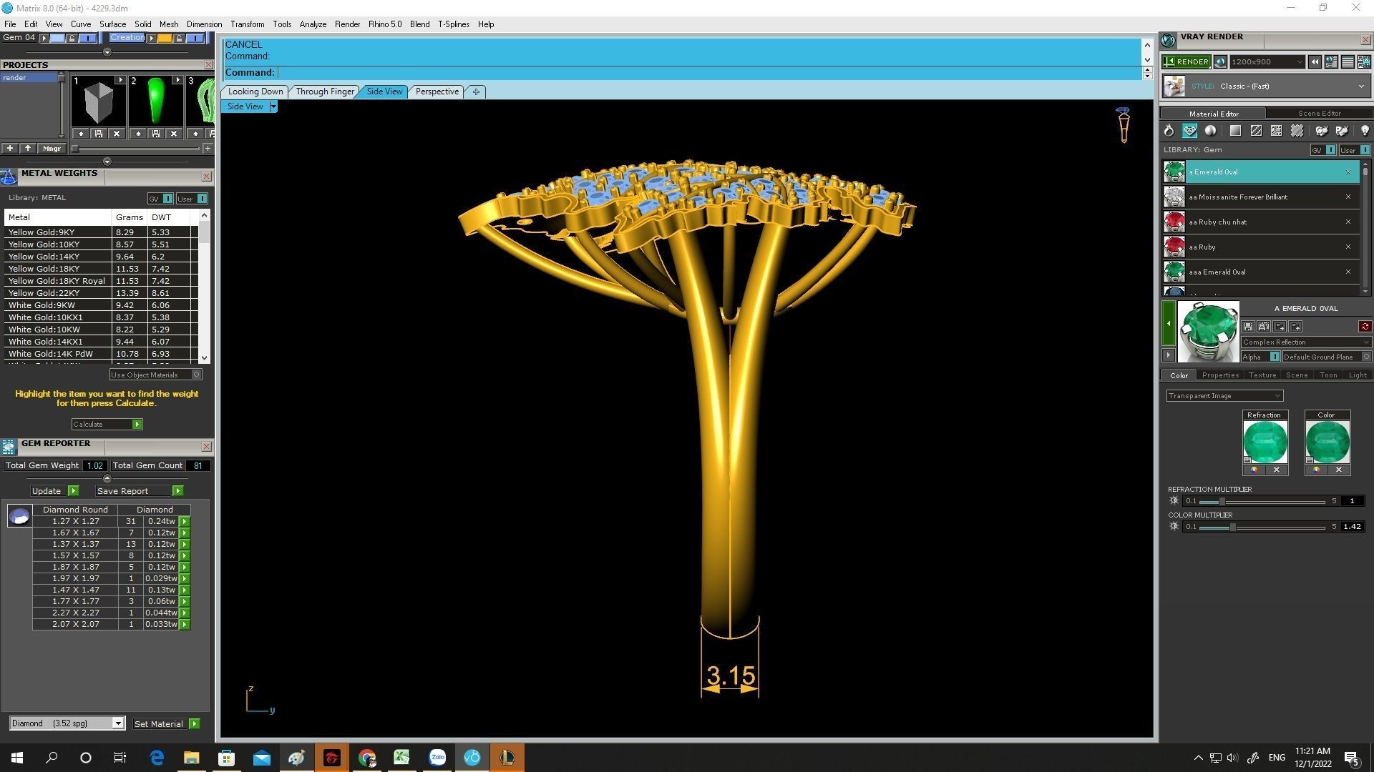Screen dimensions: 1374x772
Task: Click the refresh material preview icon
Action: pyautogui.click(x=1365, y=327)
